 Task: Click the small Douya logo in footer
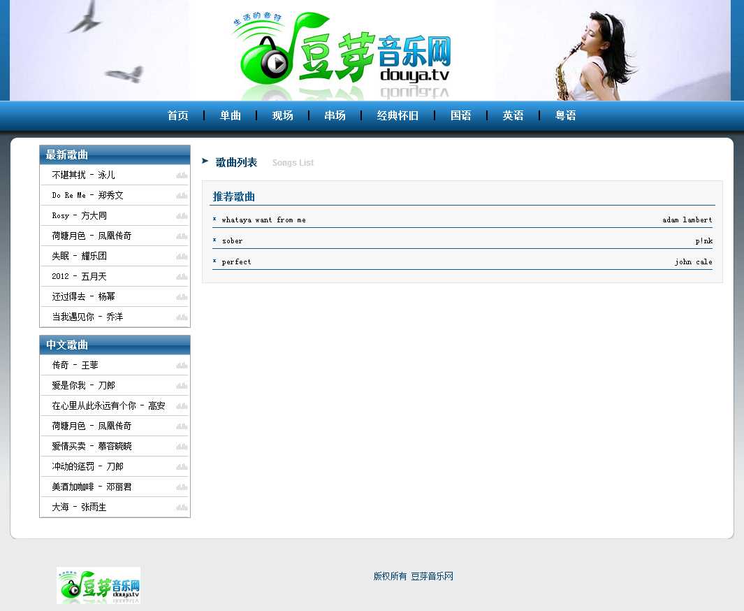99,585
